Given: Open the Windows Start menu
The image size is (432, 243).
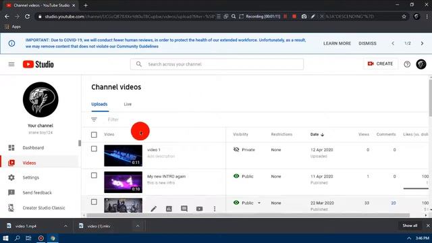Looking at the screenshot, I should [5, 238].
